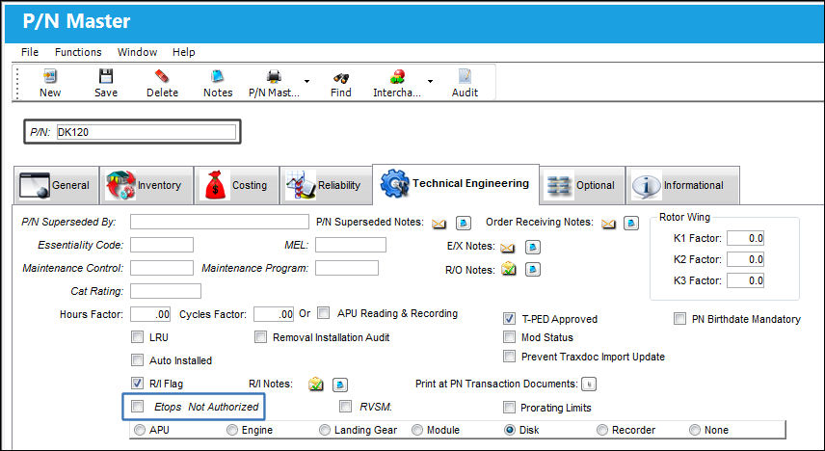Screen dimensions: 825x451
Task: Open Order Receiving Notes envelope icon
Action: [608, 224]
